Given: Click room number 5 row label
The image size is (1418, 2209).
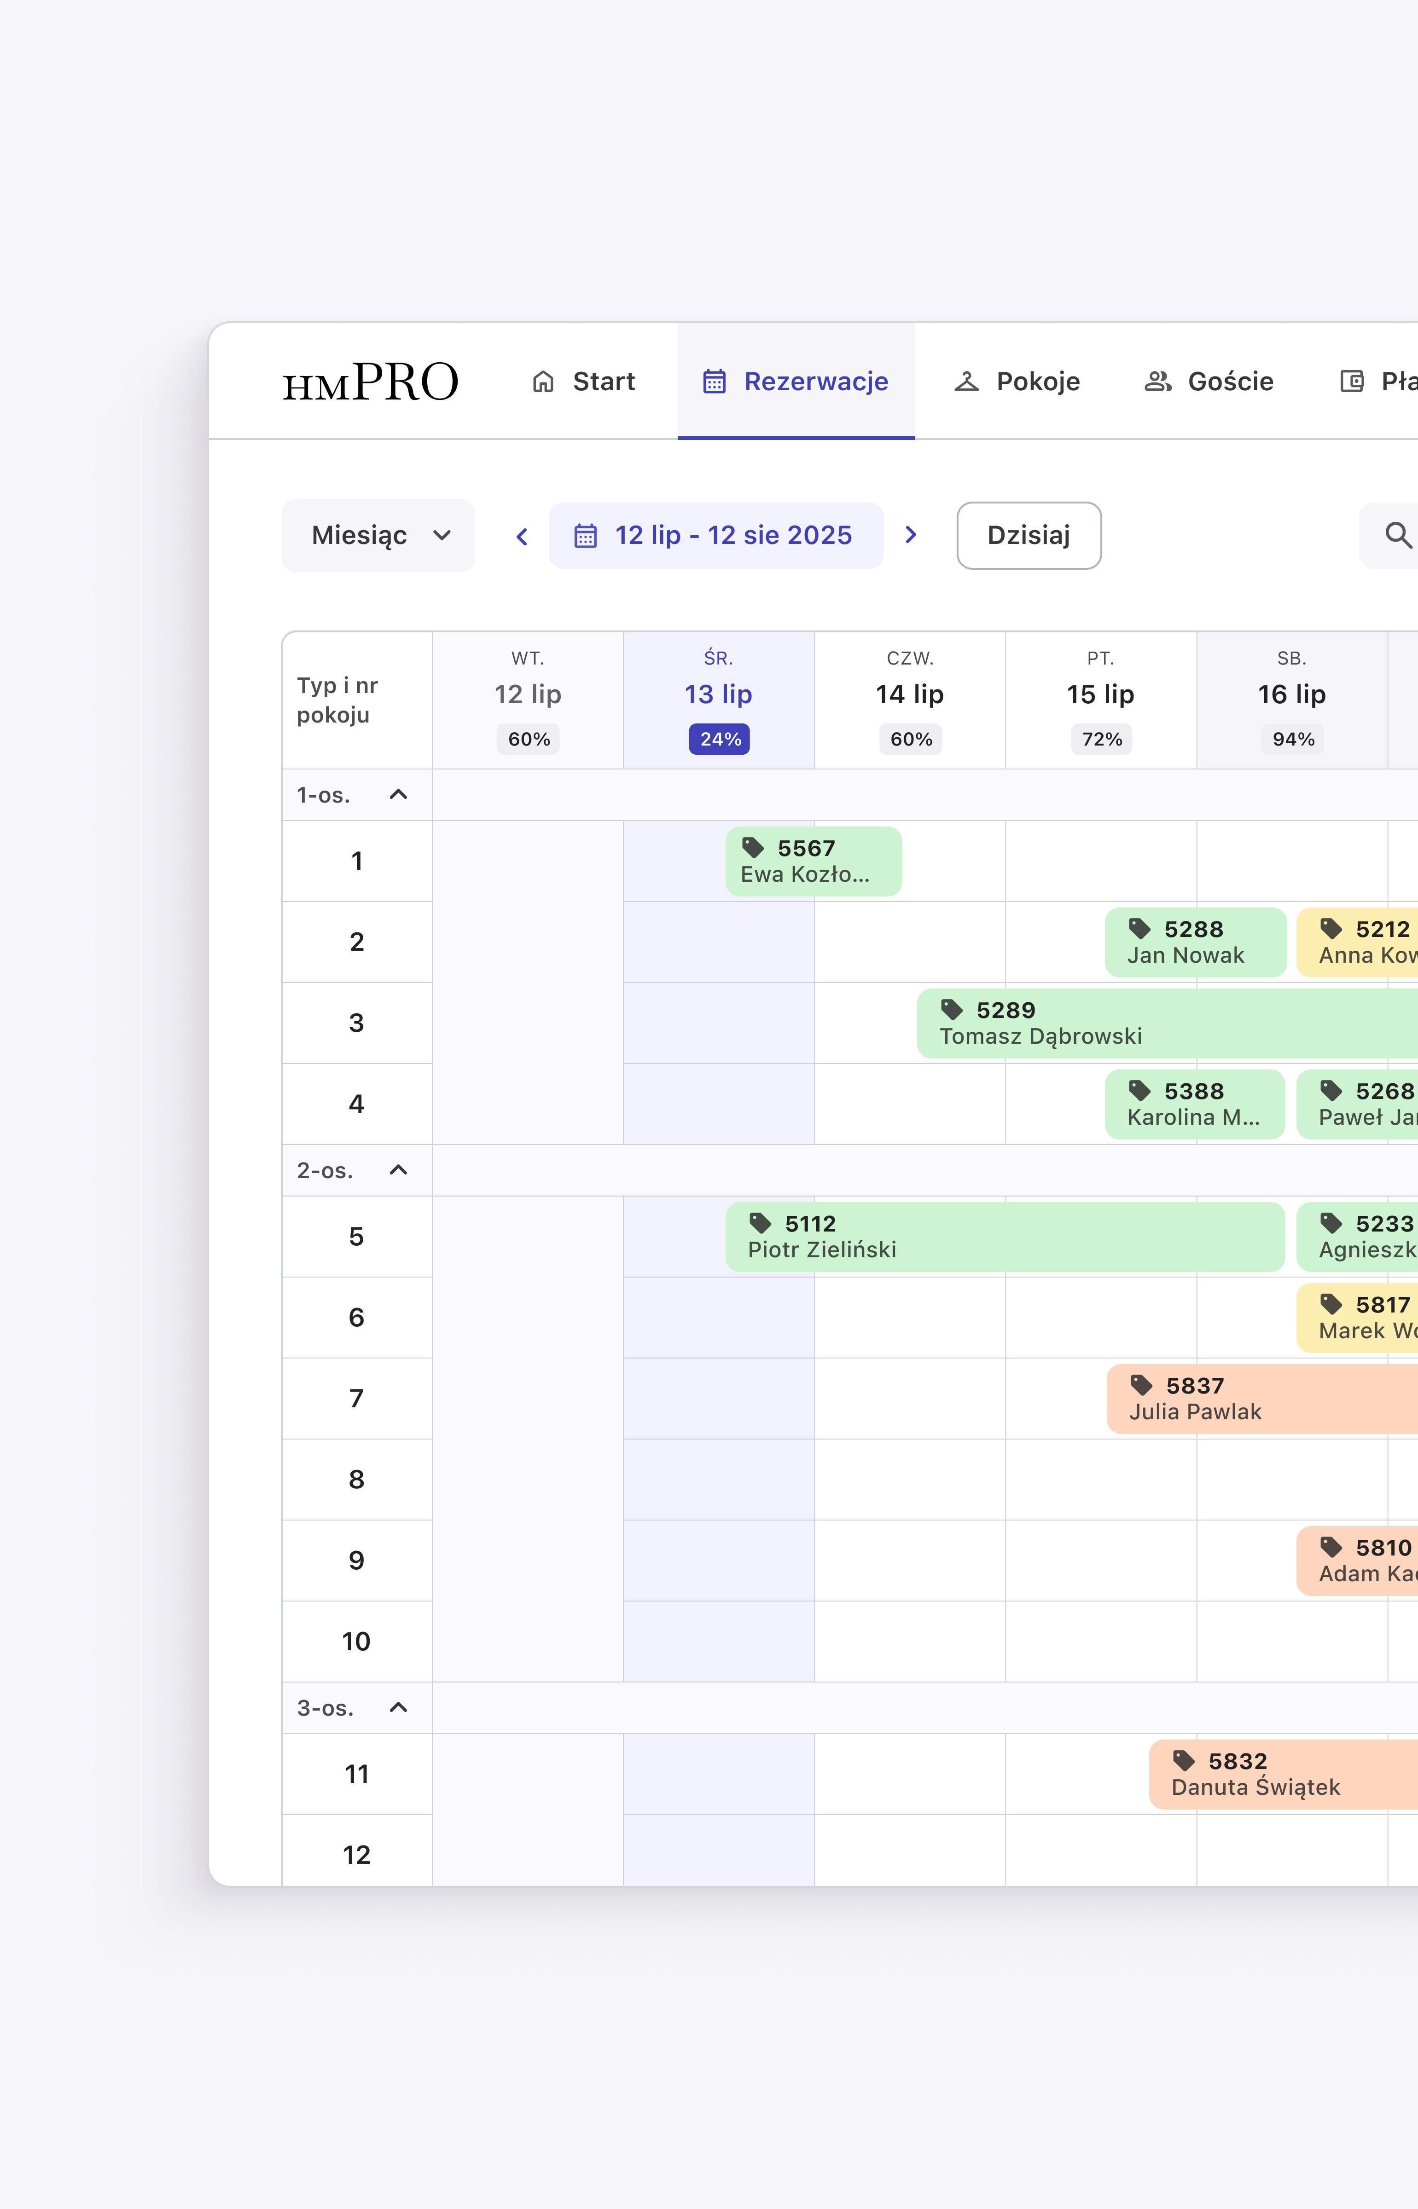Looking at the screenshot, I should point(357,1237).
